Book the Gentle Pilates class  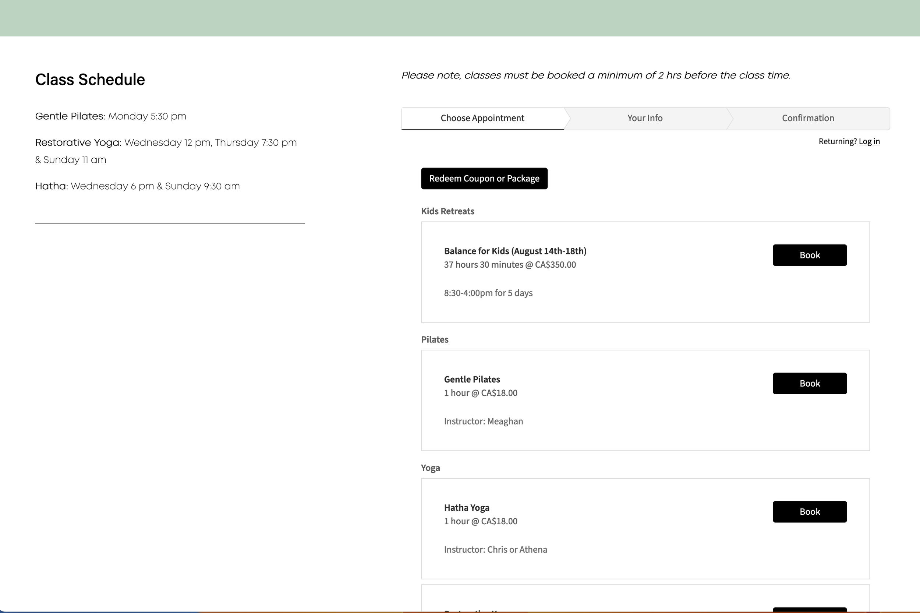click(x=810, y=384)
